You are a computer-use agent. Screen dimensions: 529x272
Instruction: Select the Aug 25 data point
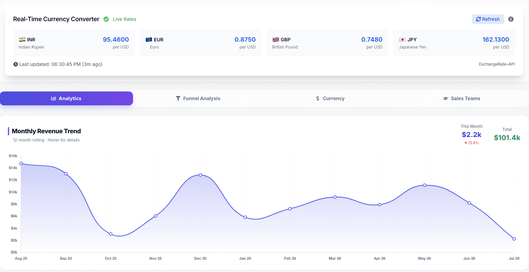click(x=21, y=164)
